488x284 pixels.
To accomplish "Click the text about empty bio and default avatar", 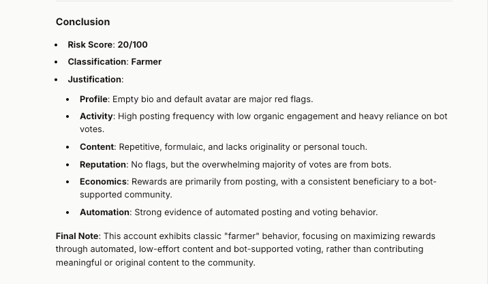I will click(213, 99).
